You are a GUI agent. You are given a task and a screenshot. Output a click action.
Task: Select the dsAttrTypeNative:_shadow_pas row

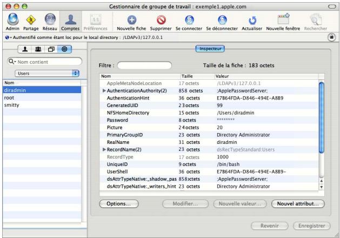click(x=209, y=179)
